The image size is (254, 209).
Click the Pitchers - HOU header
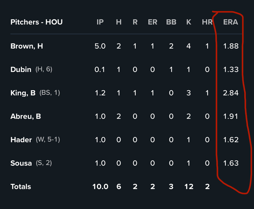37,22
